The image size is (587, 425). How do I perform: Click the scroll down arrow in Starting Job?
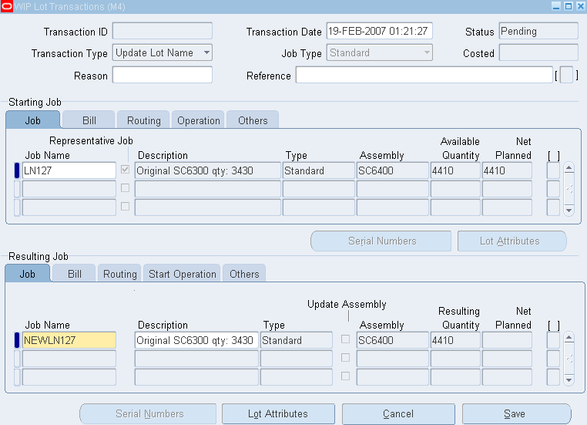(569, 211)
